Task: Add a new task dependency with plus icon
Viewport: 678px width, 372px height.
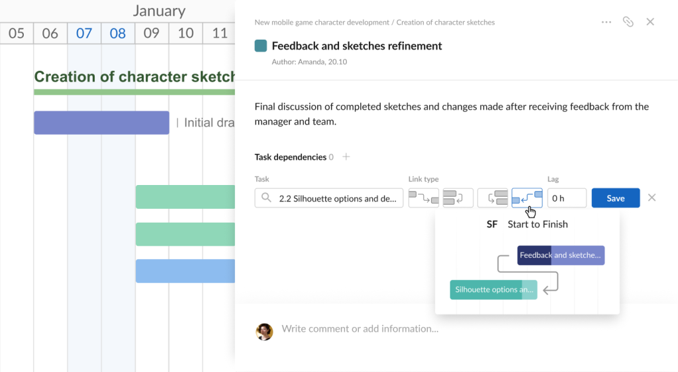Action: pos(346,157)
